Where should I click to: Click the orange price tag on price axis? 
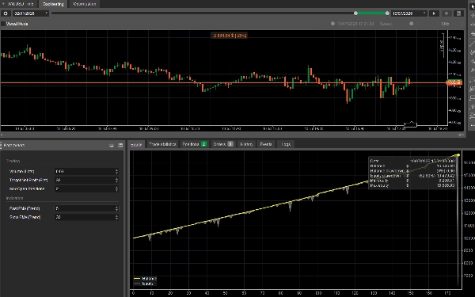(454, 82)
